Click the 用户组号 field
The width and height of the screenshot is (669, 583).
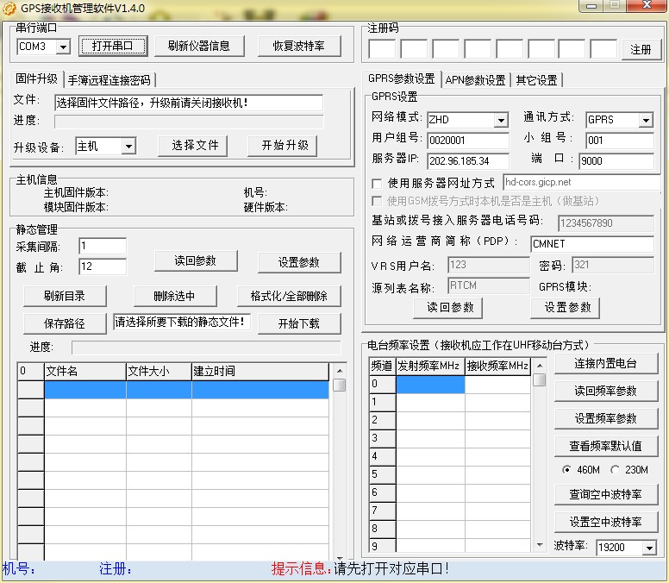(x=468, y=141)
